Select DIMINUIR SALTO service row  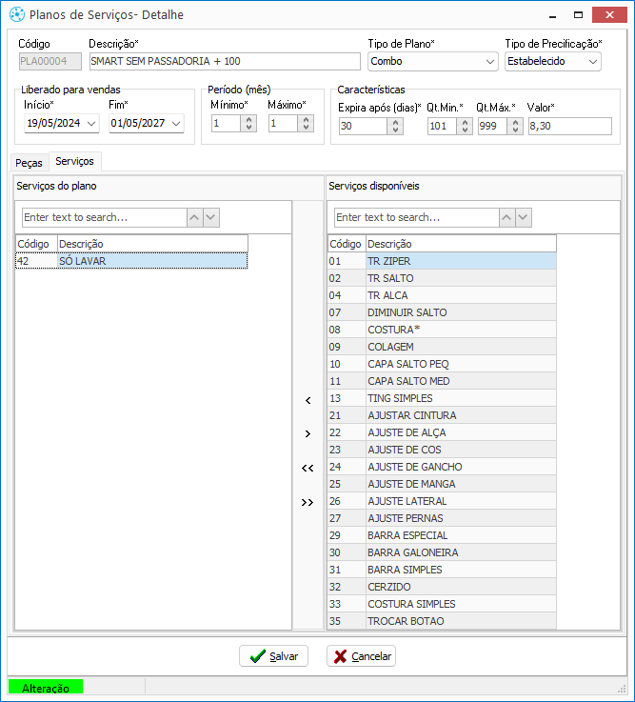click(x=442, y=312)
